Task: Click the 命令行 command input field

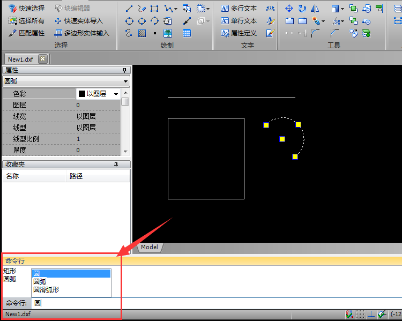Action: (x=214, y=303)
